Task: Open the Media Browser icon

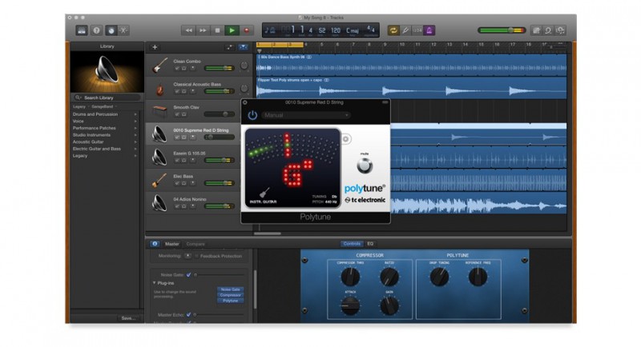Action: (x=560, y=30)
